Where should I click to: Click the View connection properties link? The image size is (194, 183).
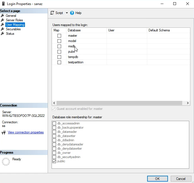(26, 132)
